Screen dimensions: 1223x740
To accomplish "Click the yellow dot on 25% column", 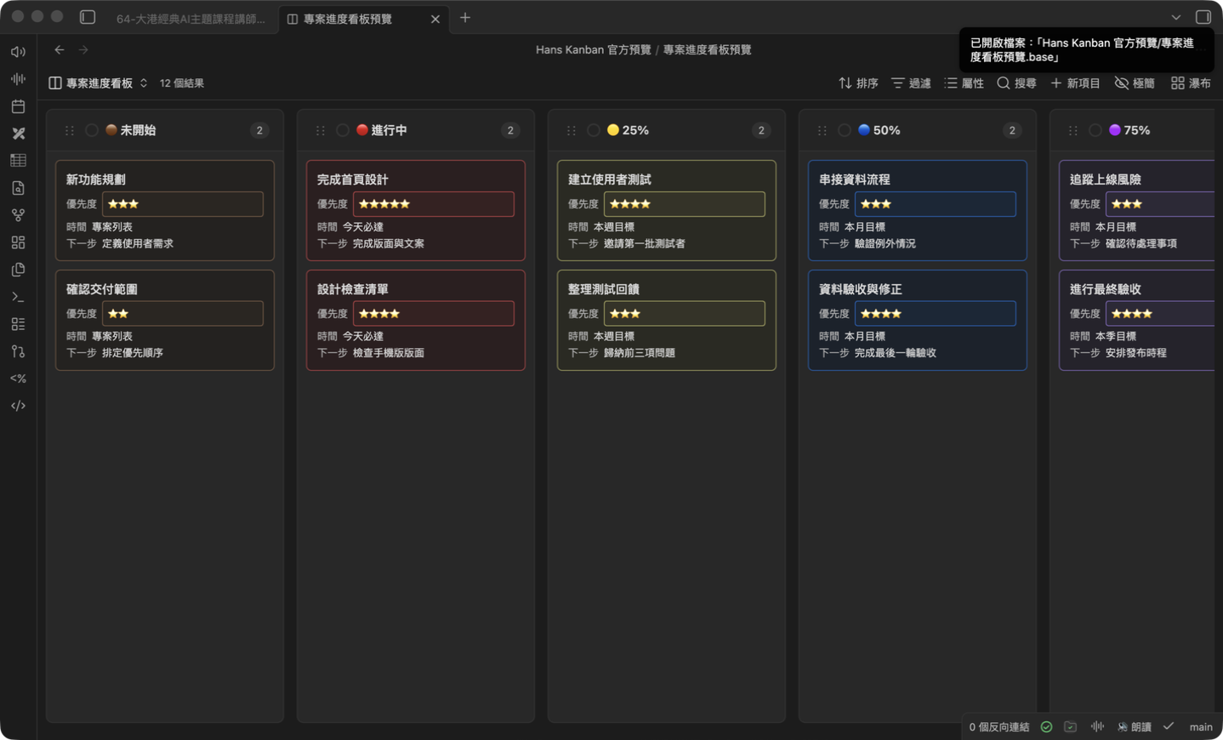I will coord(613,130).
